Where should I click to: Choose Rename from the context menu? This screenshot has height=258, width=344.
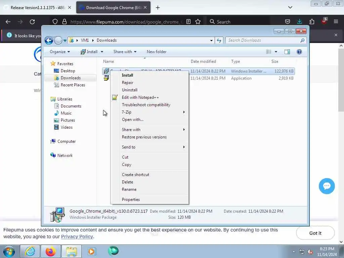[x=149, y=189]
